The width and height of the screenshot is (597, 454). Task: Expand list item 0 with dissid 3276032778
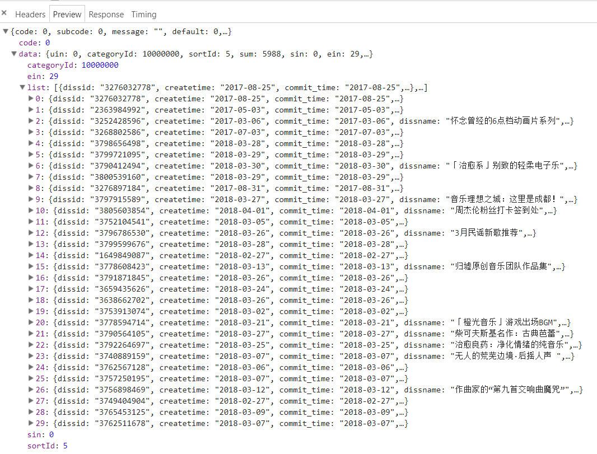pos(31,99)
